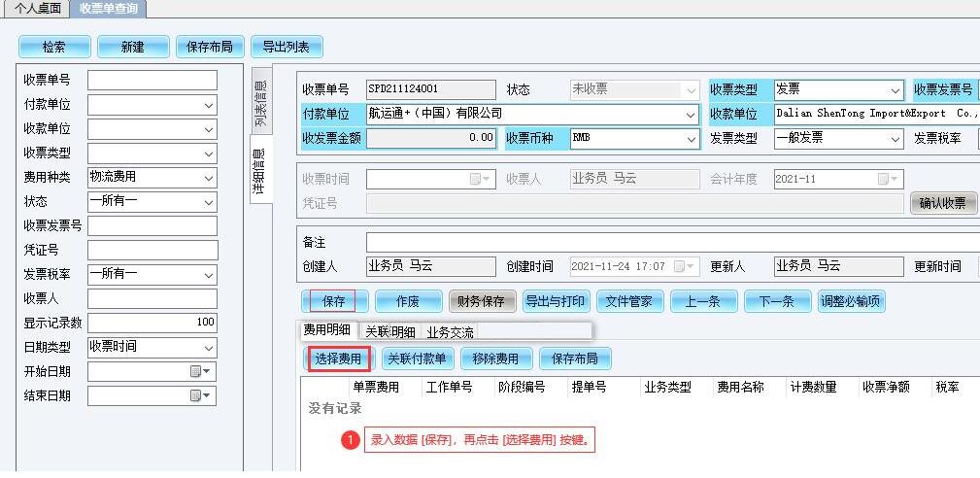The image size is (980, 478).
Task: Open the 个人桌面 tab
Action: click(x=37, y=9)
